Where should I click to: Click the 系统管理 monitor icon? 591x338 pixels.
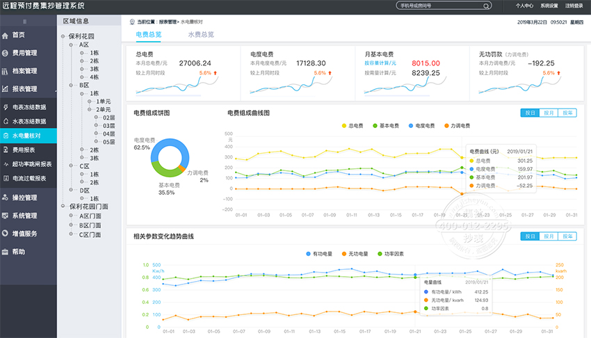[x=6, y=216]
